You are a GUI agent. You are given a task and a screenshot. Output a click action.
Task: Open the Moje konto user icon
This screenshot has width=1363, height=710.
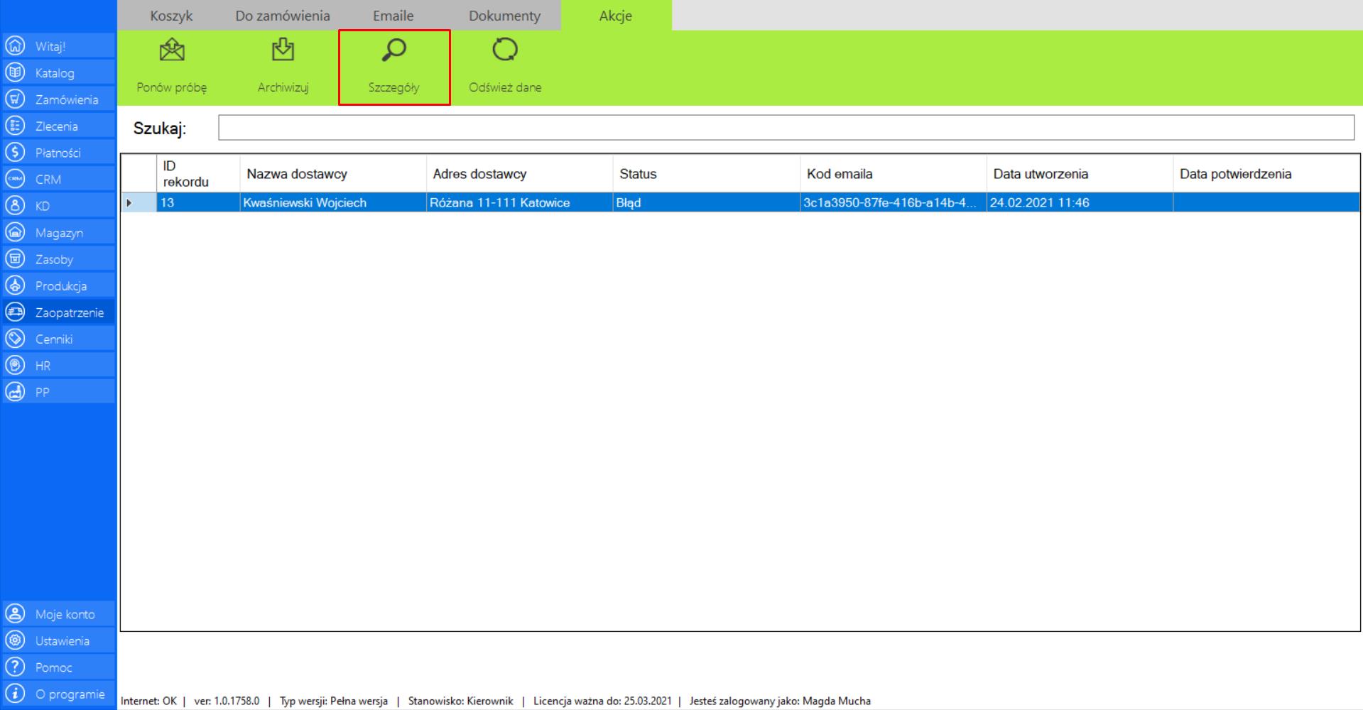pyautogui.click(x=15, y=614)
